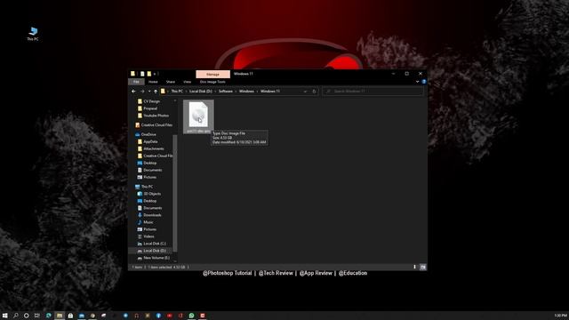Open Desktop under OneDrive
Screen dimensions: 569x320
point(150,164)
